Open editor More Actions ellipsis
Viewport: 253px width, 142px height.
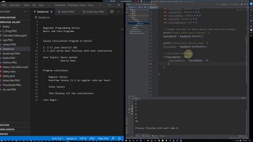pyautogui.click(x=118, y=11)
